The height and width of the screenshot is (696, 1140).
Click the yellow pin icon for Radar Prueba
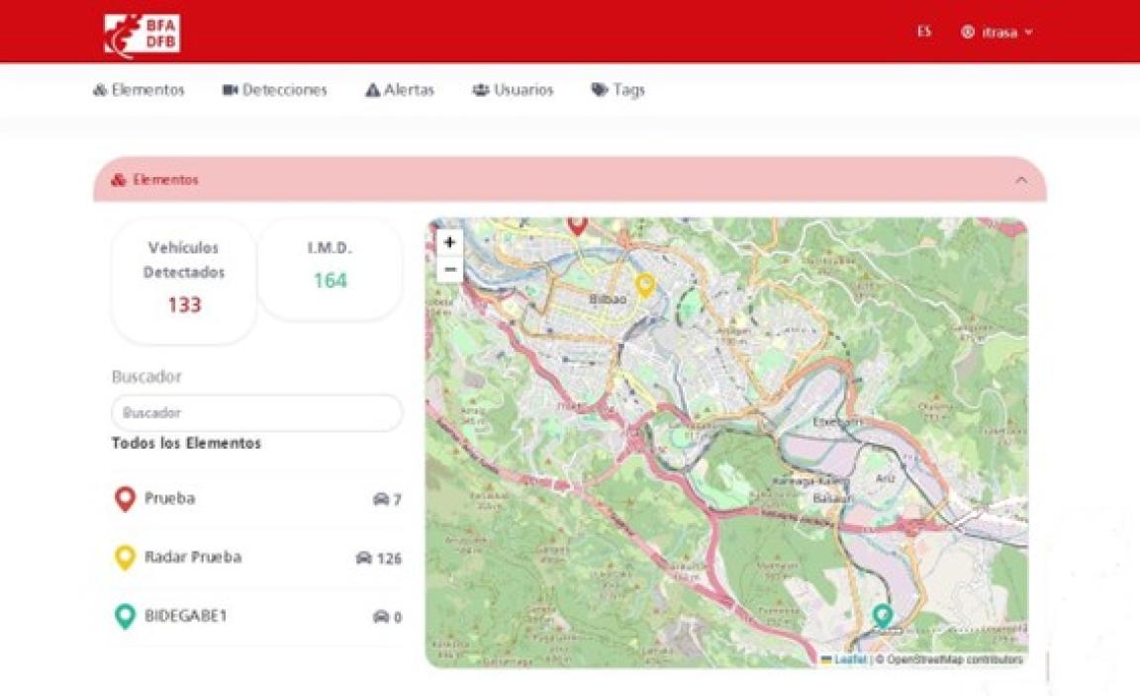click(x=125, y=558)
